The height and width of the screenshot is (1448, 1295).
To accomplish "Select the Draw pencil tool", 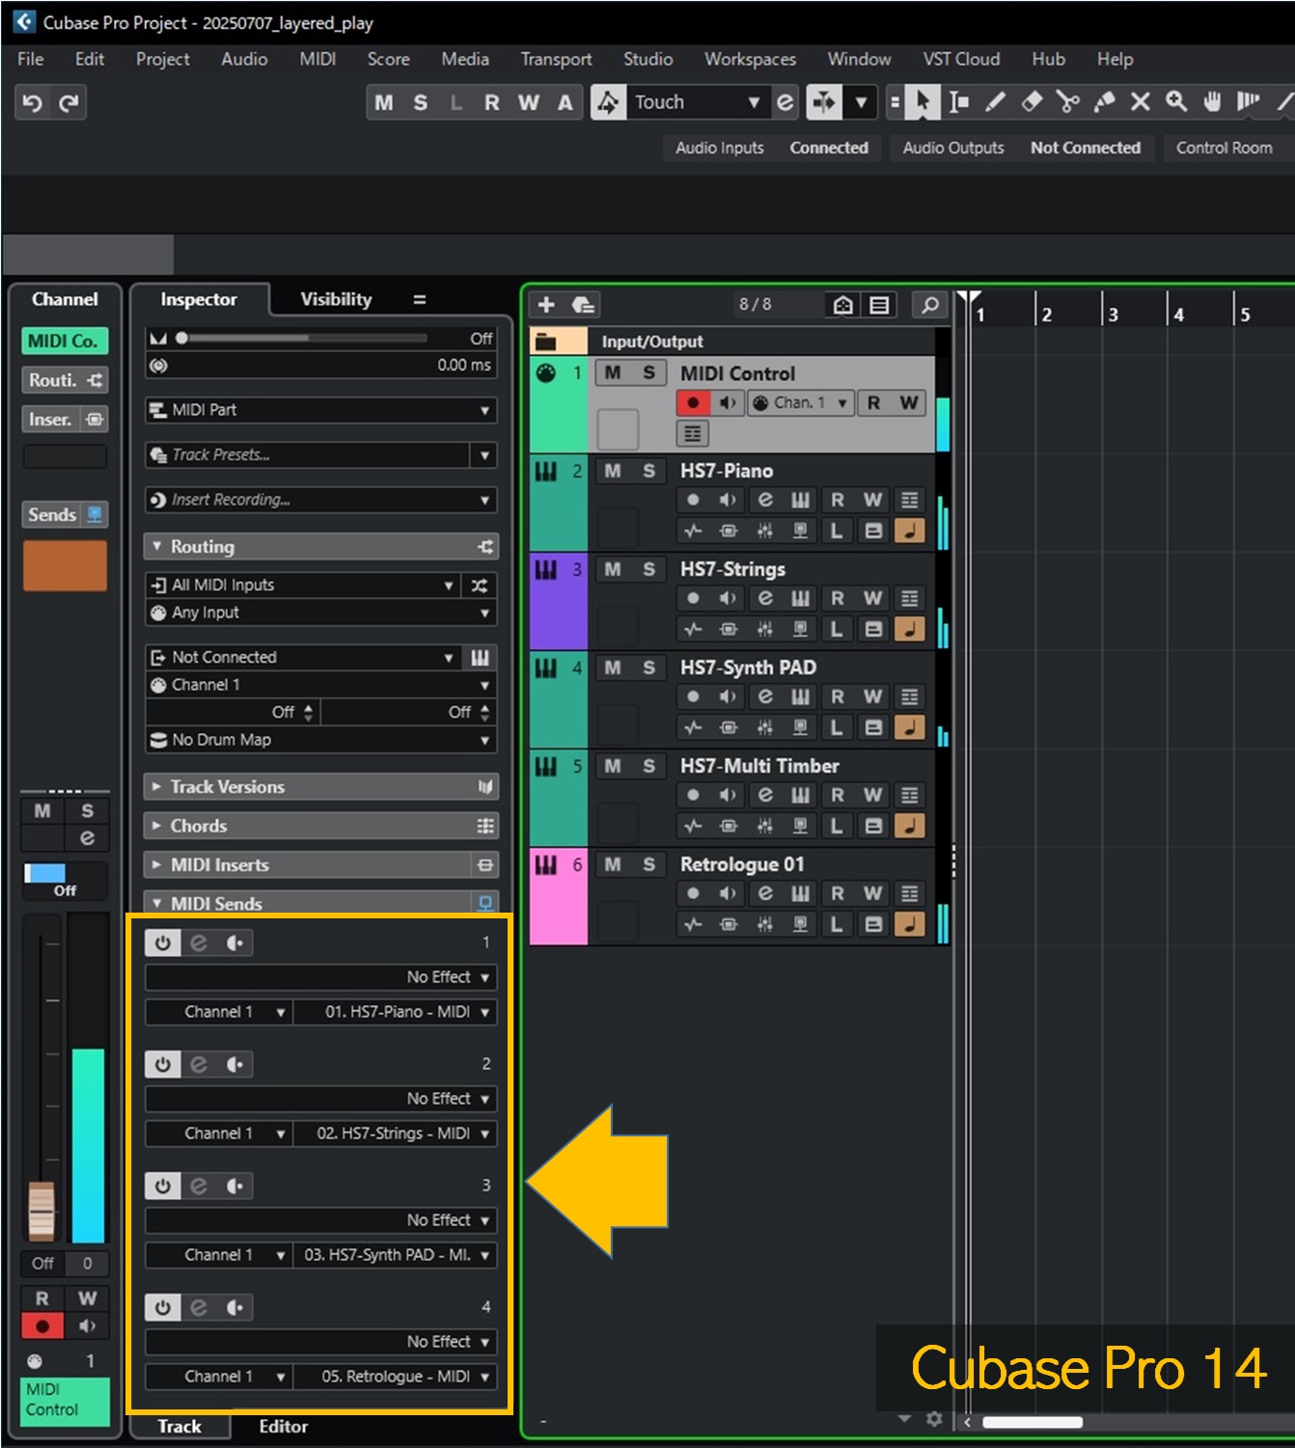I will coord(995,101).
